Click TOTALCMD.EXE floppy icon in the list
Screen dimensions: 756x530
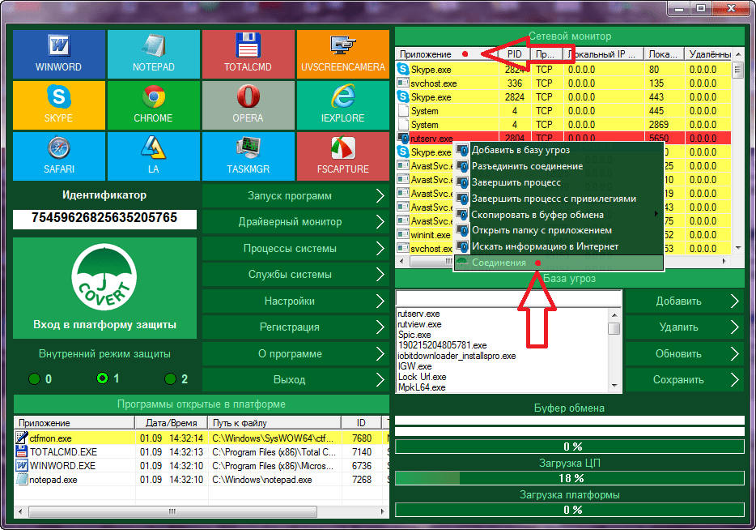22,452
